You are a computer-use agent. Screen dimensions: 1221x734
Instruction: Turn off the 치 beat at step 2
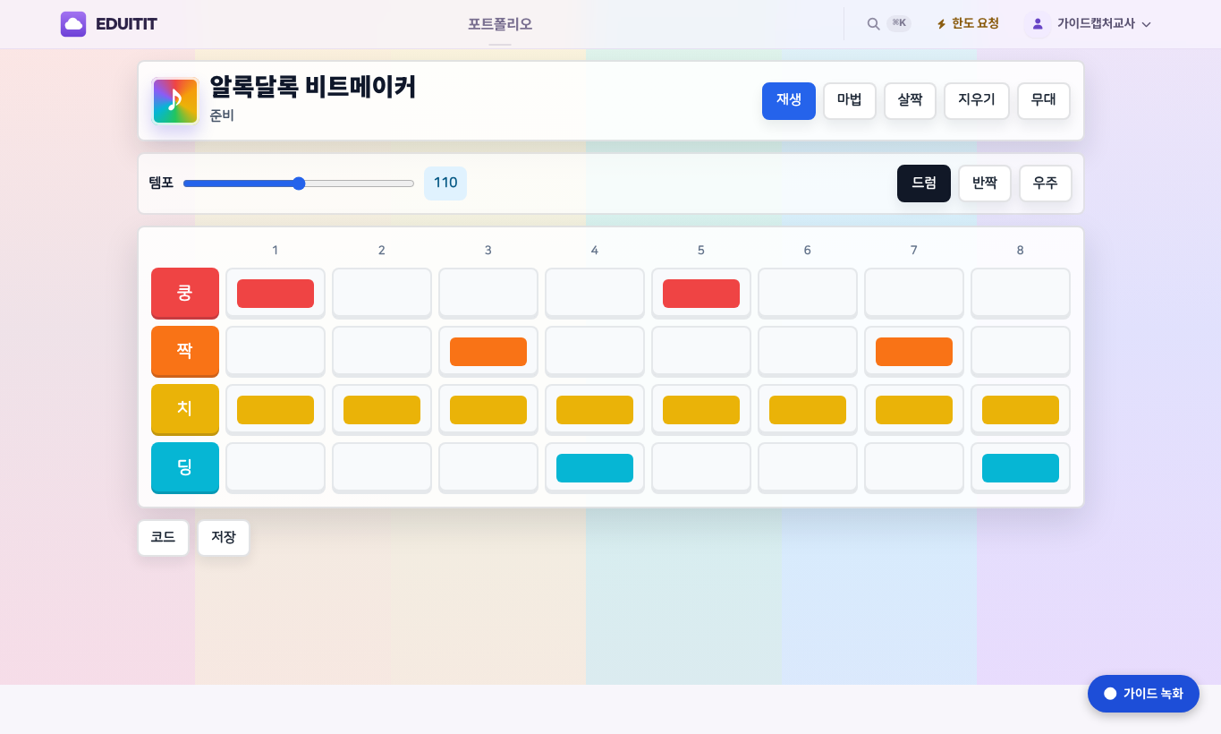click(382, 409)
